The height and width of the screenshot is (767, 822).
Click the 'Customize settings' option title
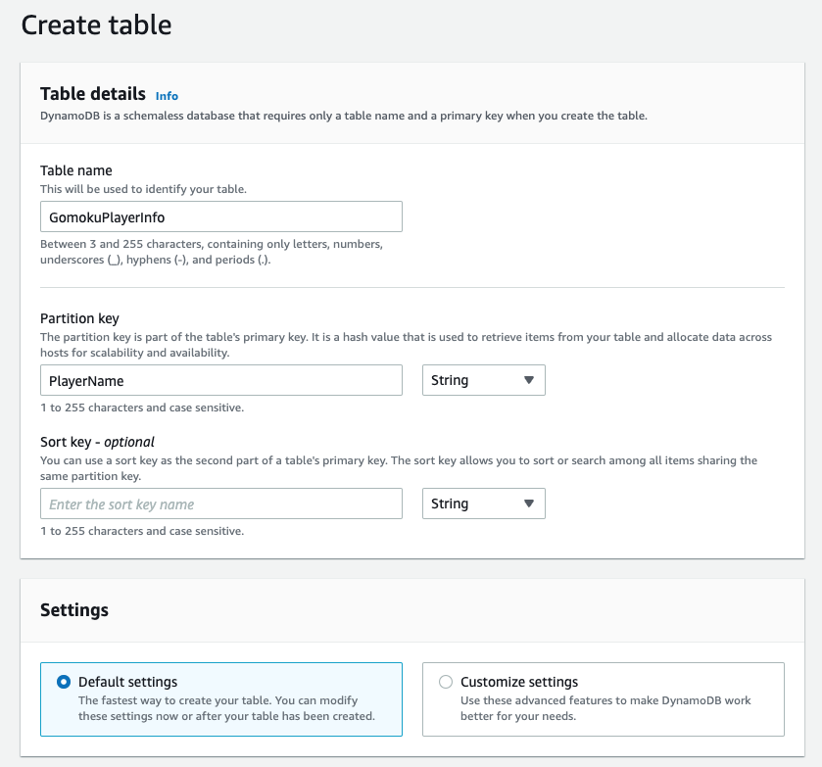tap(519, 682)
